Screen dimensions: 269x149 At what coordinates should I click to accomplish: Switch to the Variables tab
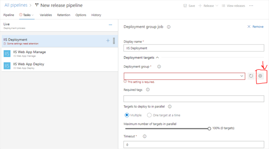pyautogui.click(x=46, y=15)
